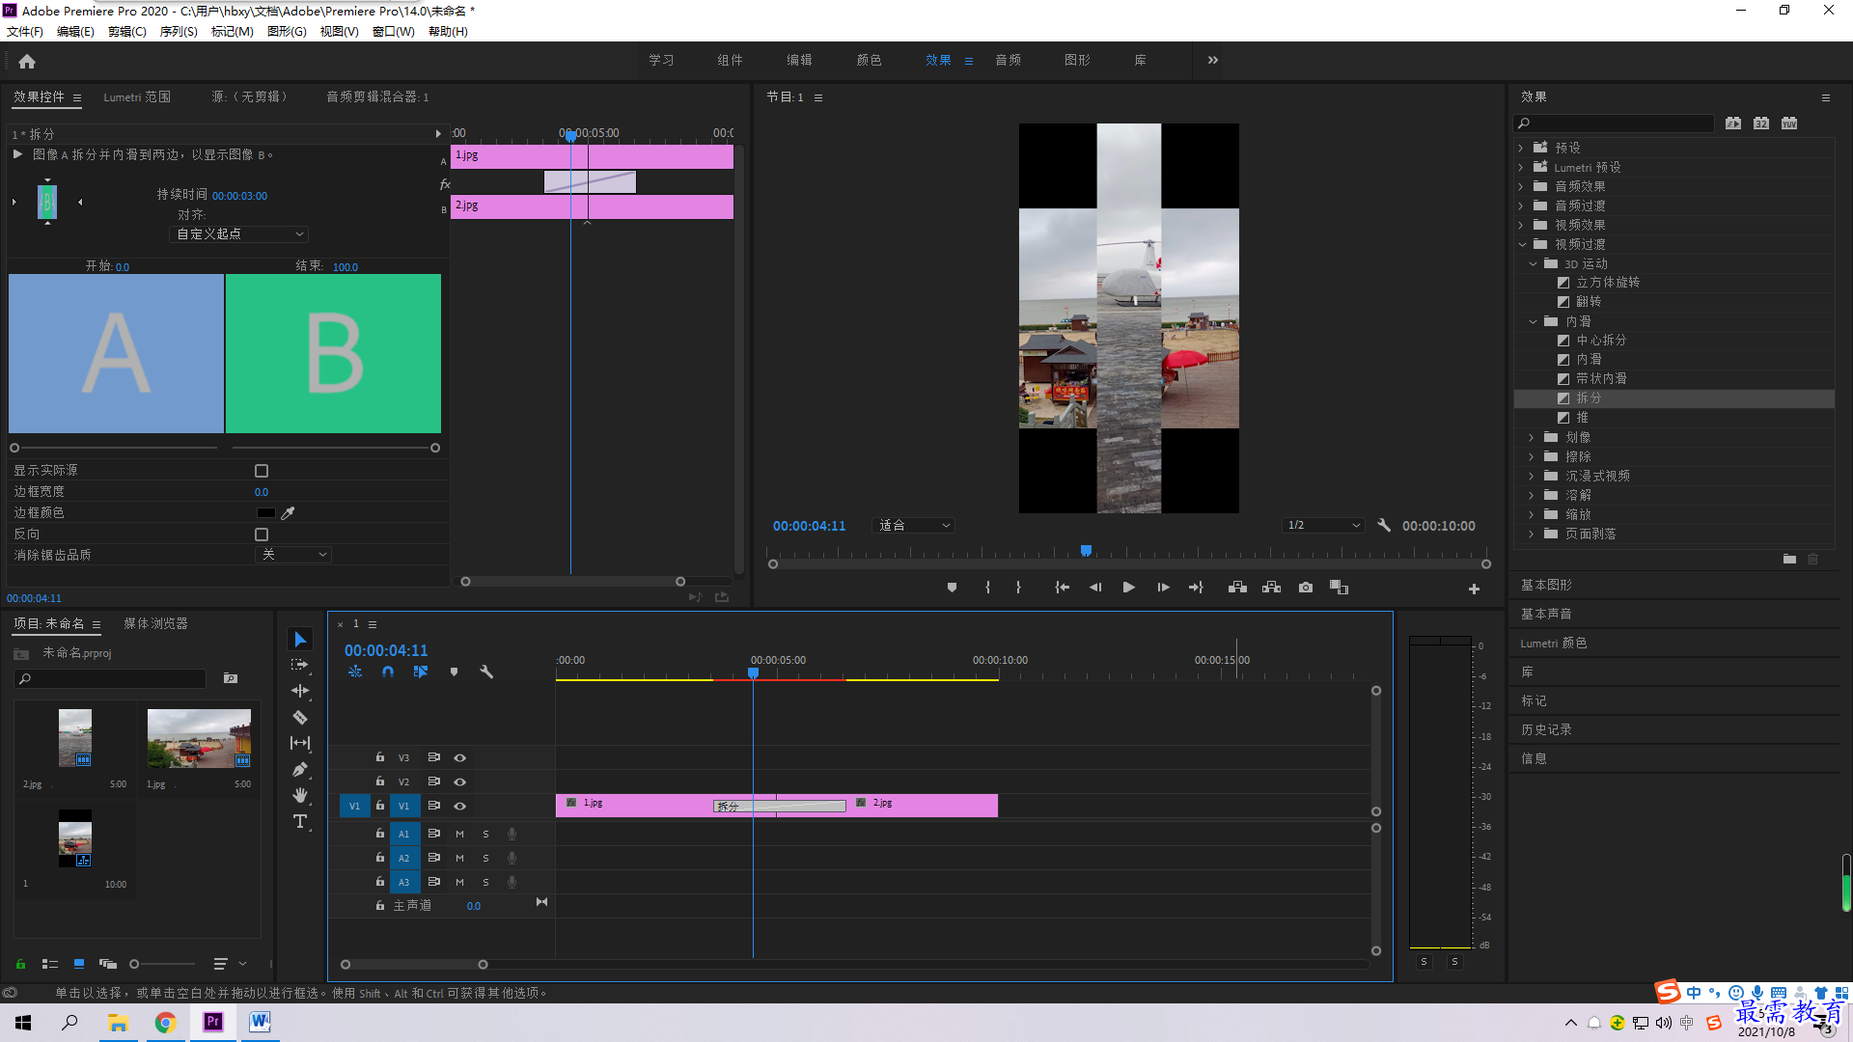Toggle timeline snap magnet icon

(388, 672)
